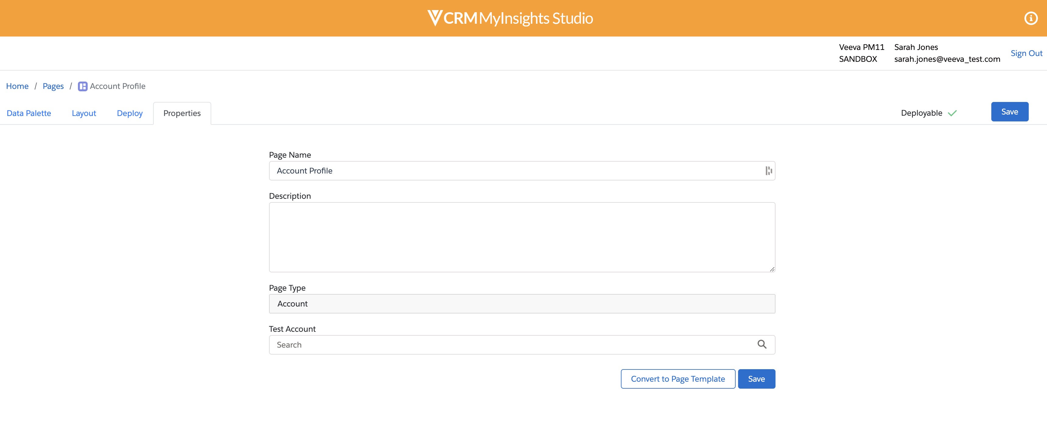
Task: Click inside the Description textarea
Action: [522, 237]
